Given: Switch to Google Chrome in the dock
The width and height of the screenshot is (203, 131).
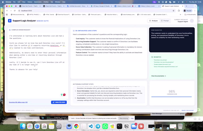Looking at the screenshot, I should pyautogui.click(x=76, y=126).
